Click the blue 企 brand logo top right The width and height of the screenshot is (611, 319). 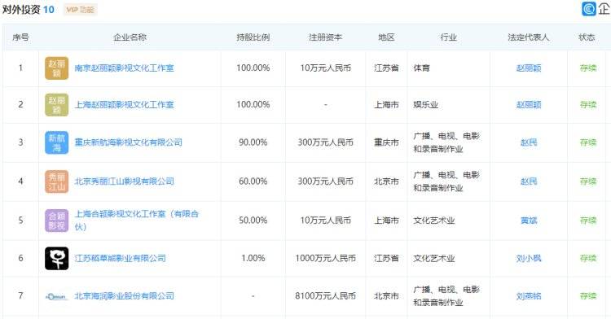point(589,9)
